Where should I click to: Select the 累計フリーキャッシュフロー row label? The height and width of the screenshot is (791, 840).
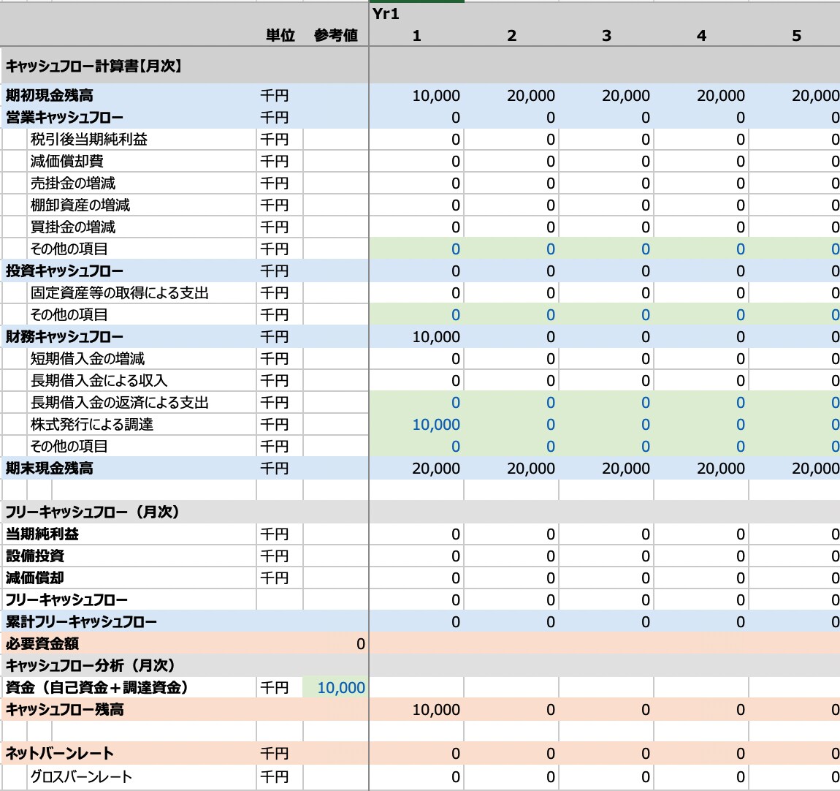81,622
